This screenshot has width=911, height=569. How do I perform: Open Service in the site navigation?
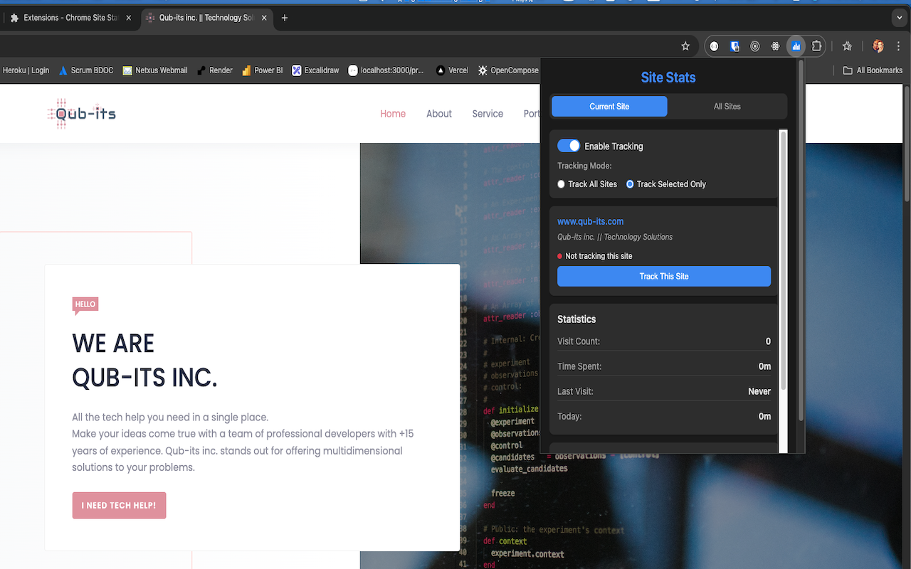click(x=488, y=114)
